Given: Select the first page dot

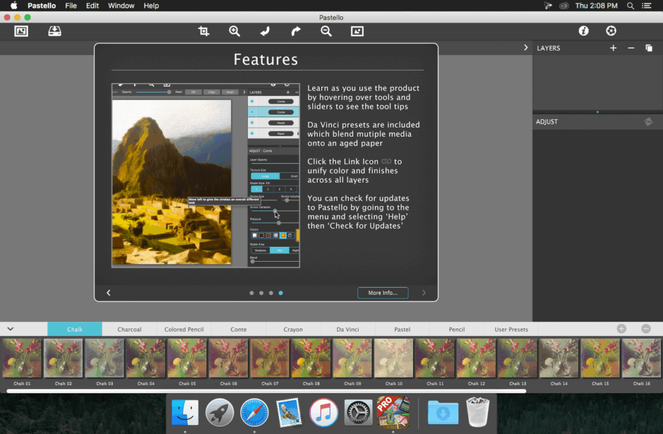Looking at the screenshot, I should click(252, 293).
